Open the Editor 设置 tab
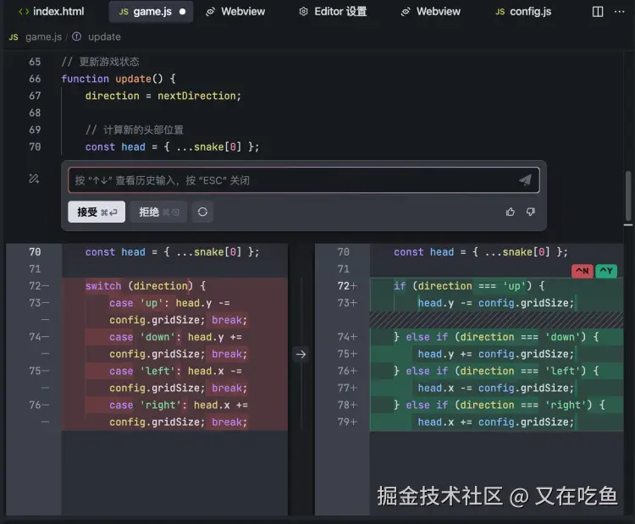 coord(333,11)
